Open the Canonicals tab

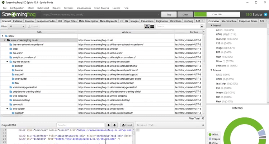(147, 21)
